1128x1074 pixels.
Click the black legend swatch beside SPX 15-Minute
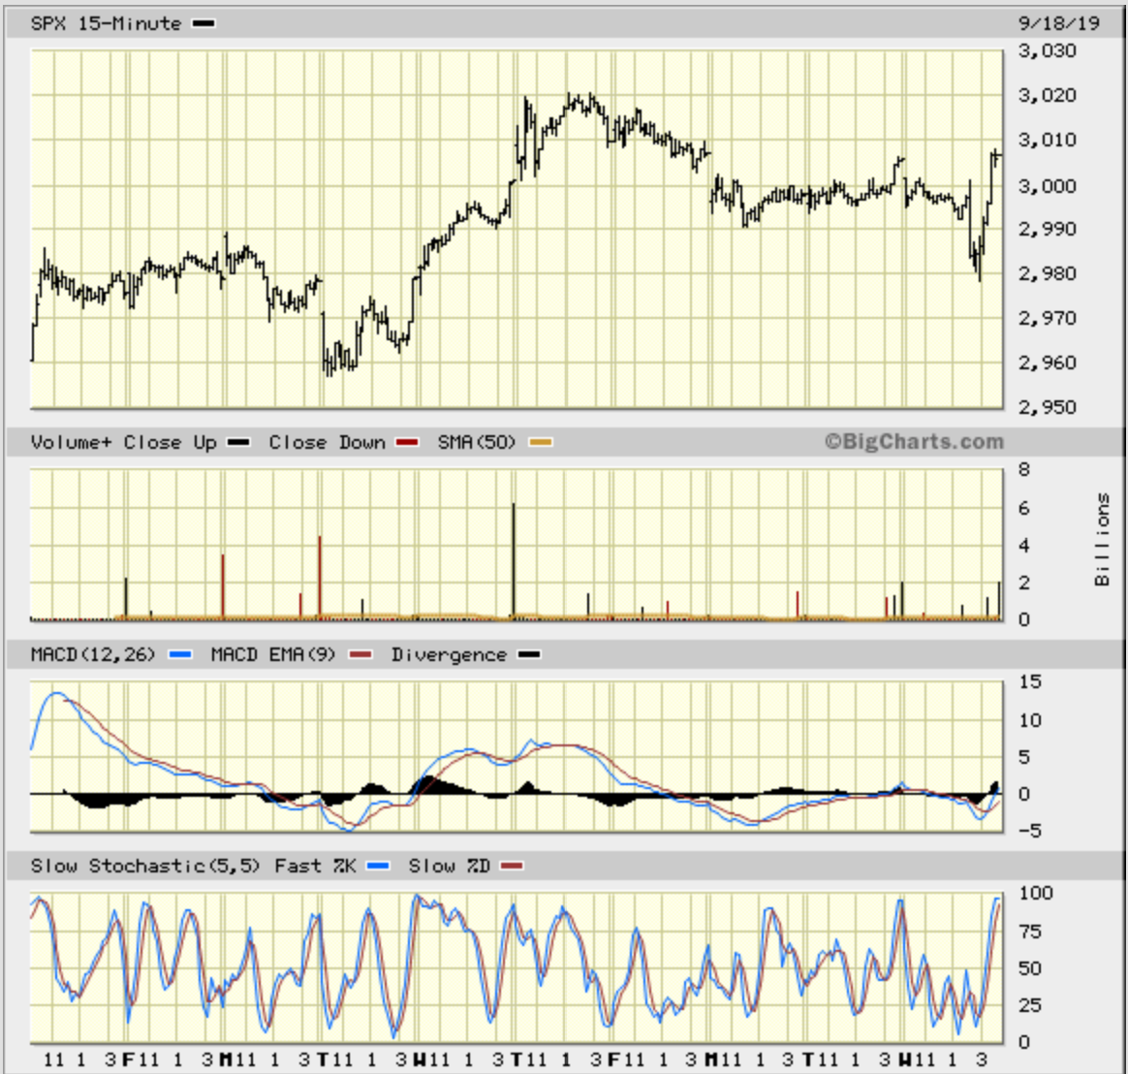[x=204, y=23]
